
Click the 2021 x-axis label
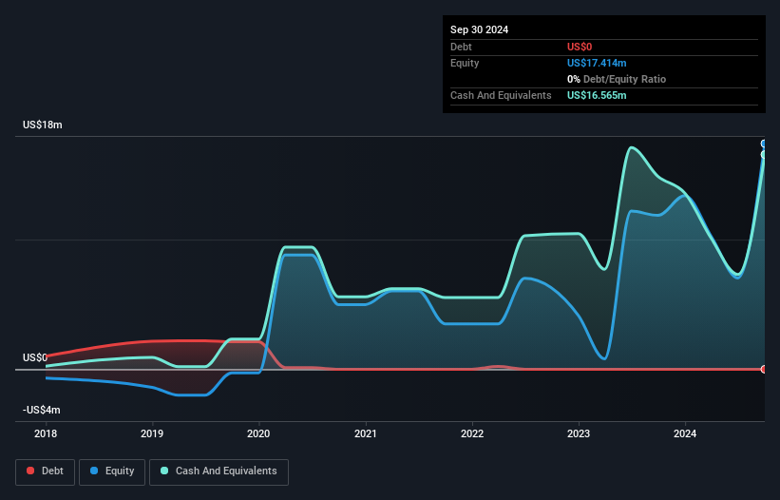coord(365,433)
